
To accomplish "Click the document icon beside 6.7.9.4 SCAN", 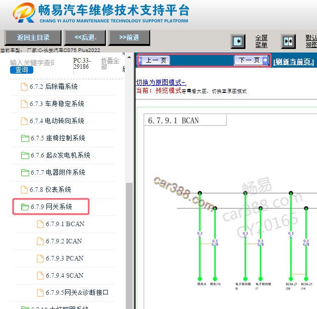I will pyautogui.click(x=40, y=276).
